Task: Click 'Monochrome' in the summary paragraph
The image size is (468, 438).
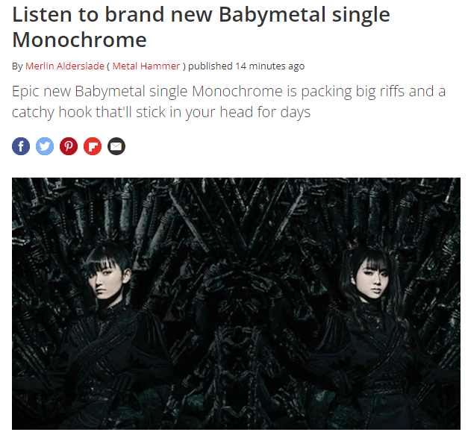Action: 237,91
